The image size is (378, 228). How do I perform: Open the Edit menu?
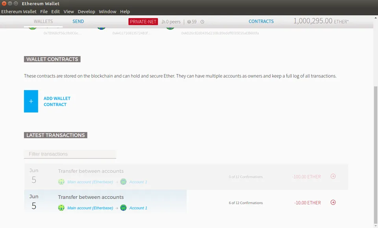click(56, 11)
